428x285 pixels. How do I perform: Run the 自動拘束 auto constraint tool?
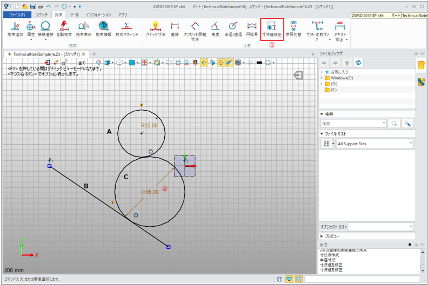click(64, 29)
